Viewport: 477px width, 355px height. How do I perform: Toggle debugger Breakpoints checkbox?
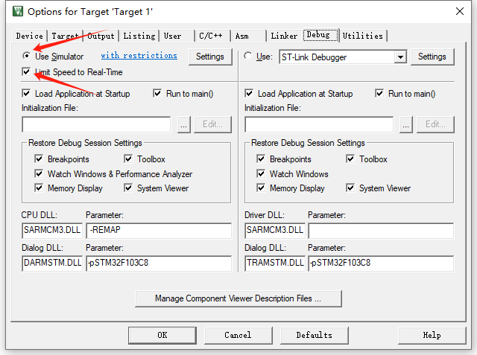point(261,159)
